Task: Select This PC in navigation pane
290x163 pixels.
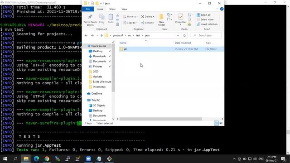Action: [96, 101]
